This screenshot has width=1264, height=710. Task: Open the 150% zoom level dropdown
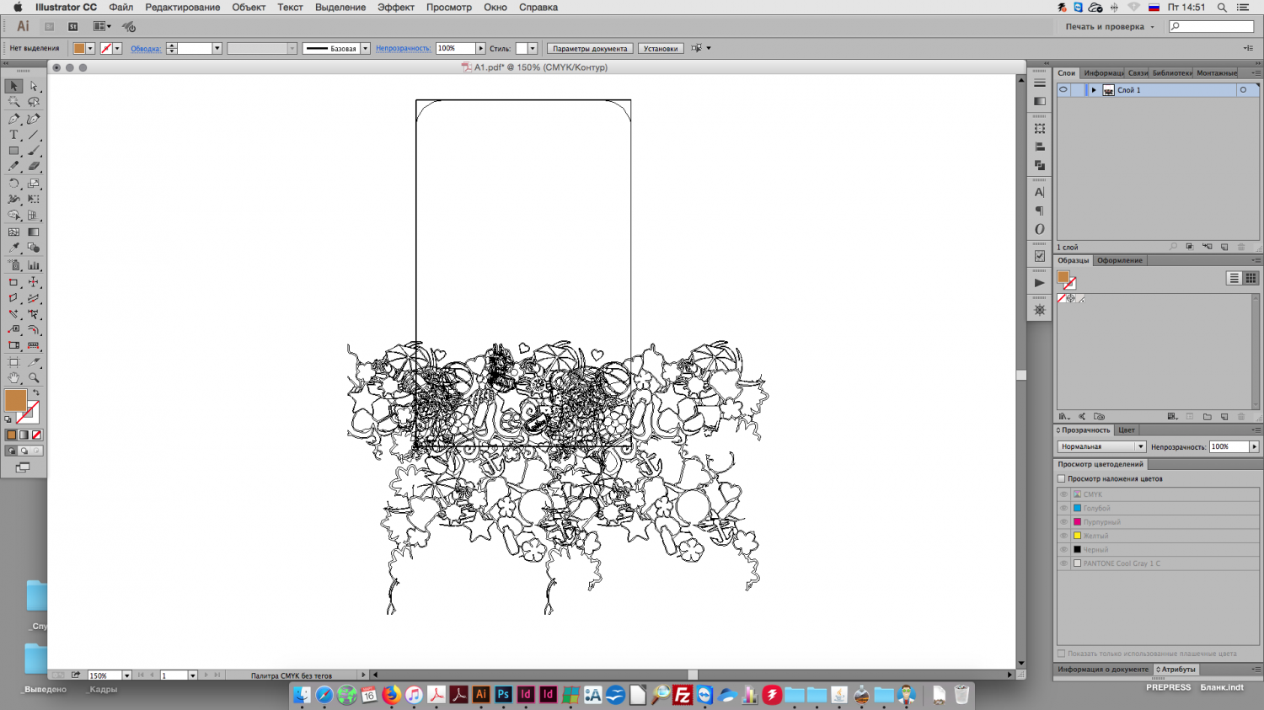pyautogui.click(x=126, y=675)
